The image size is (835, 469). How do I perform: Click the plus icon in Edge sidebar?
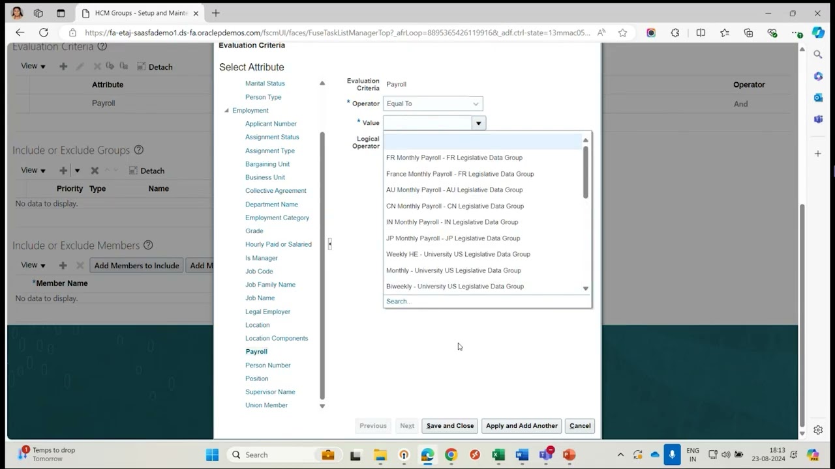[x=818, y=154]
